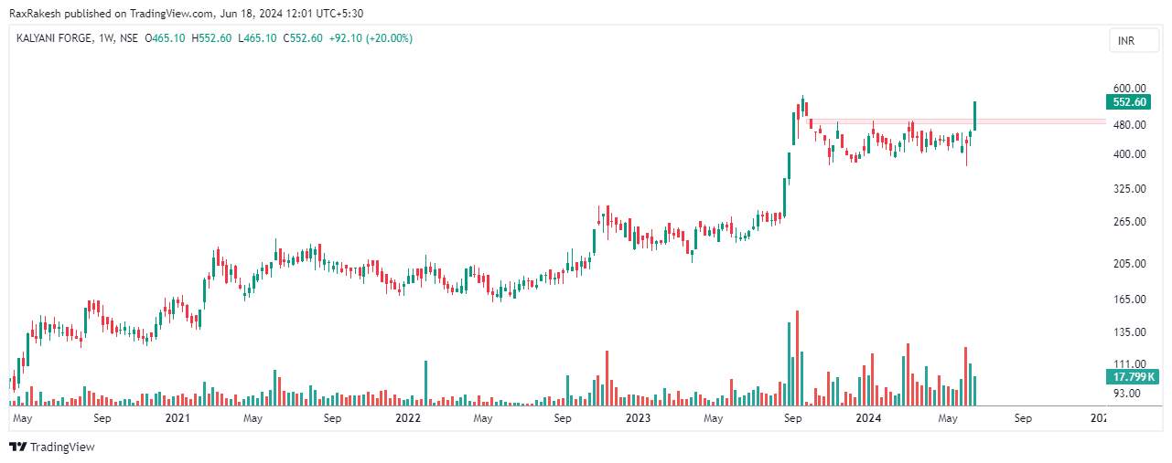Click the INR currency button
This screenshot has width=1172, height=463.
1134,42
